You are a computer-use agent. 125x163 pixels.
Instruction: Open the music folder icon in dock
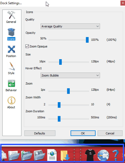pyautogui.click(x=26, y=155)
